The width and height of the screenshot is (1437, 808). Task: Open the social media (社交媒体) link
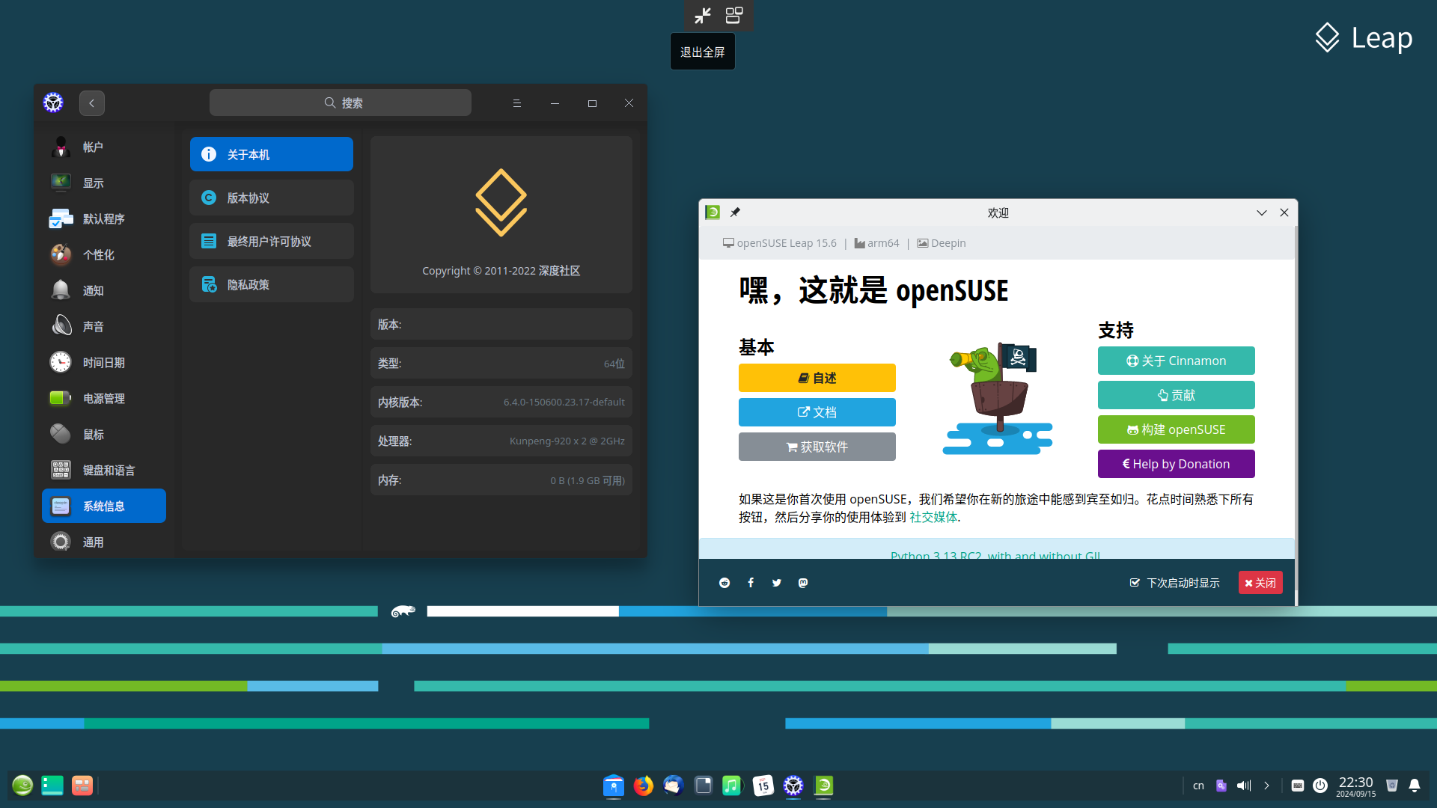pyautogui.click(x=933, y=517)
